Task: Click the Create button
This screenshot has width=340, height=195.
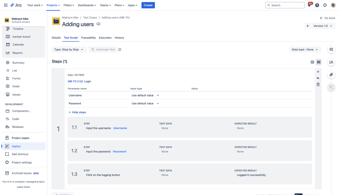Action: point(148,5)
